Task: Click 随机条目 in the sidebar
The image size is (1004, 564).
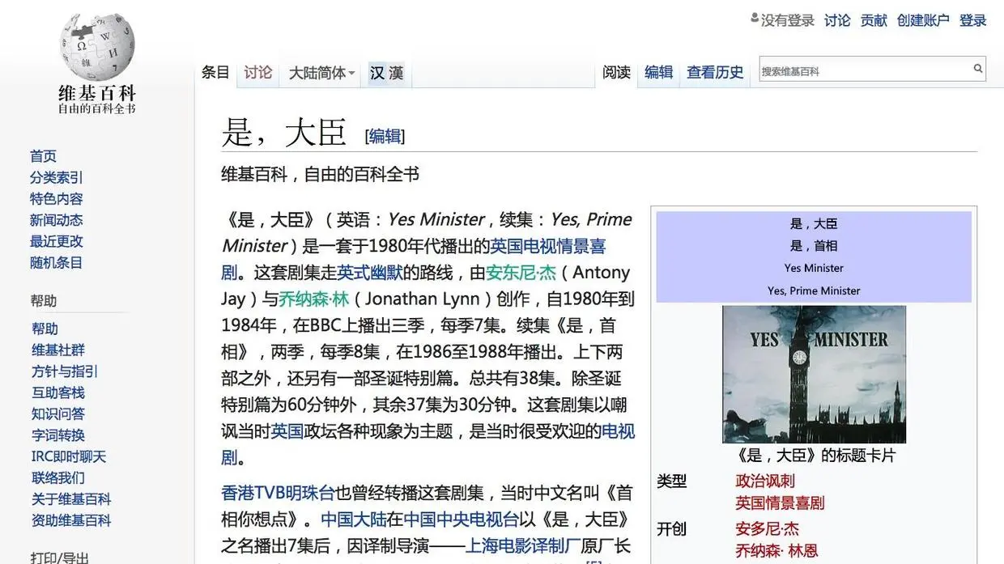Action: pos(56,262)
